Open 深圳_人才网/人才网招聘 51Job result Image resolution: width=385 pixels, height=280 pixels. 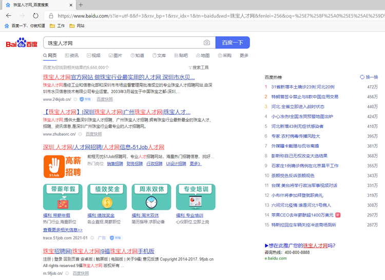(104, 147)
